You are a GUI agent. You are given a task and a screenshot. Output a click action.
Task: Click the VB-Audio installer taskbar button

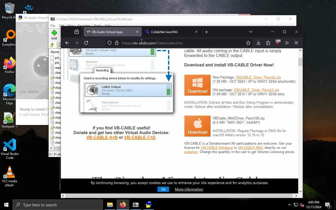[148, 205]
